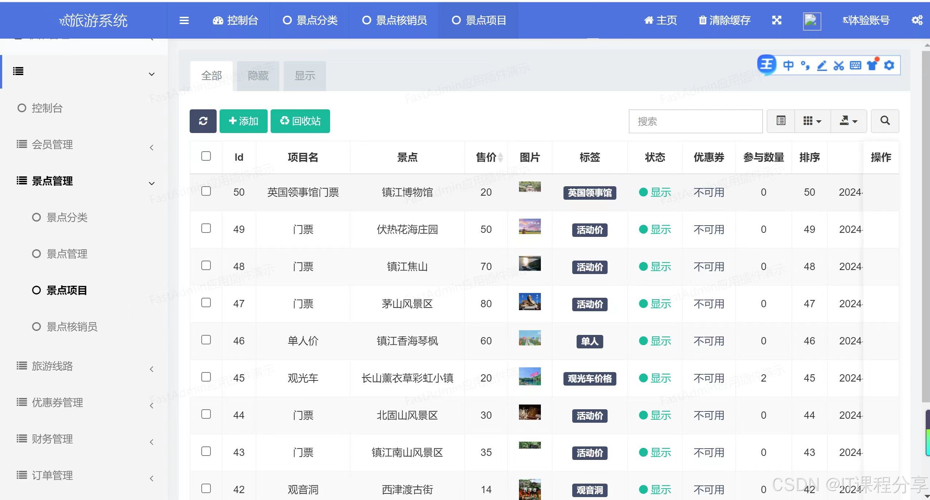Click the scissors icon in input method toolbar
The image size is (930, 500).
coord(838,66)
